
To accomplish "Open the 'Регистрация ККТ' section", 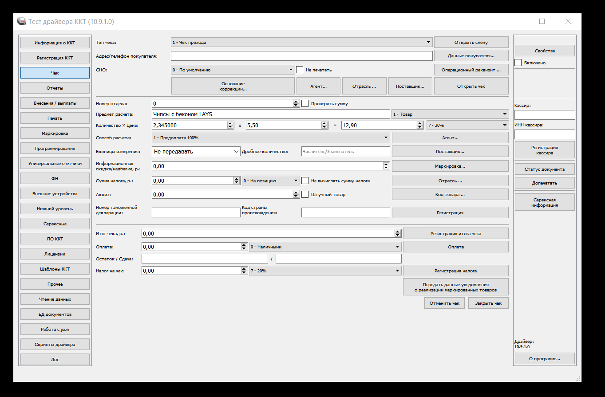I will coord(55,58).
